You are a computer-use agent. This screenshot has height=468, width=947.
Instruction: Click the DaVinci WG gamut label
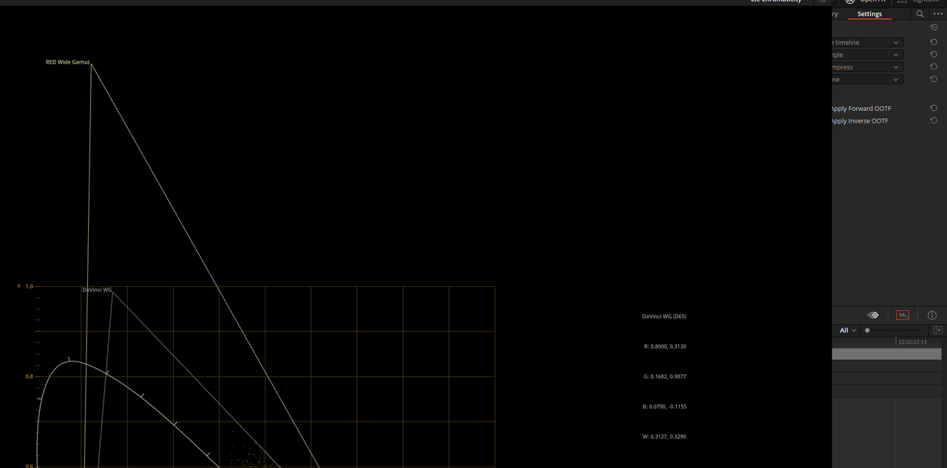97,290
